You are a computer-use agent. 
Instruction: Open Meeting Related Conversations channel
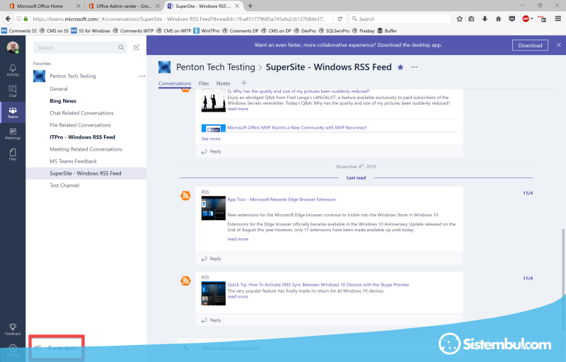tap(86, 149)
